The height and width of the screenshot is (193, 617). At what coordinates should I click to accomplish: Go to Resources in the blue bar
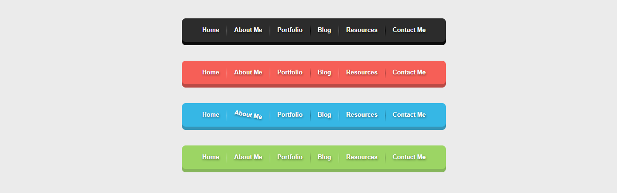[362, 115]
